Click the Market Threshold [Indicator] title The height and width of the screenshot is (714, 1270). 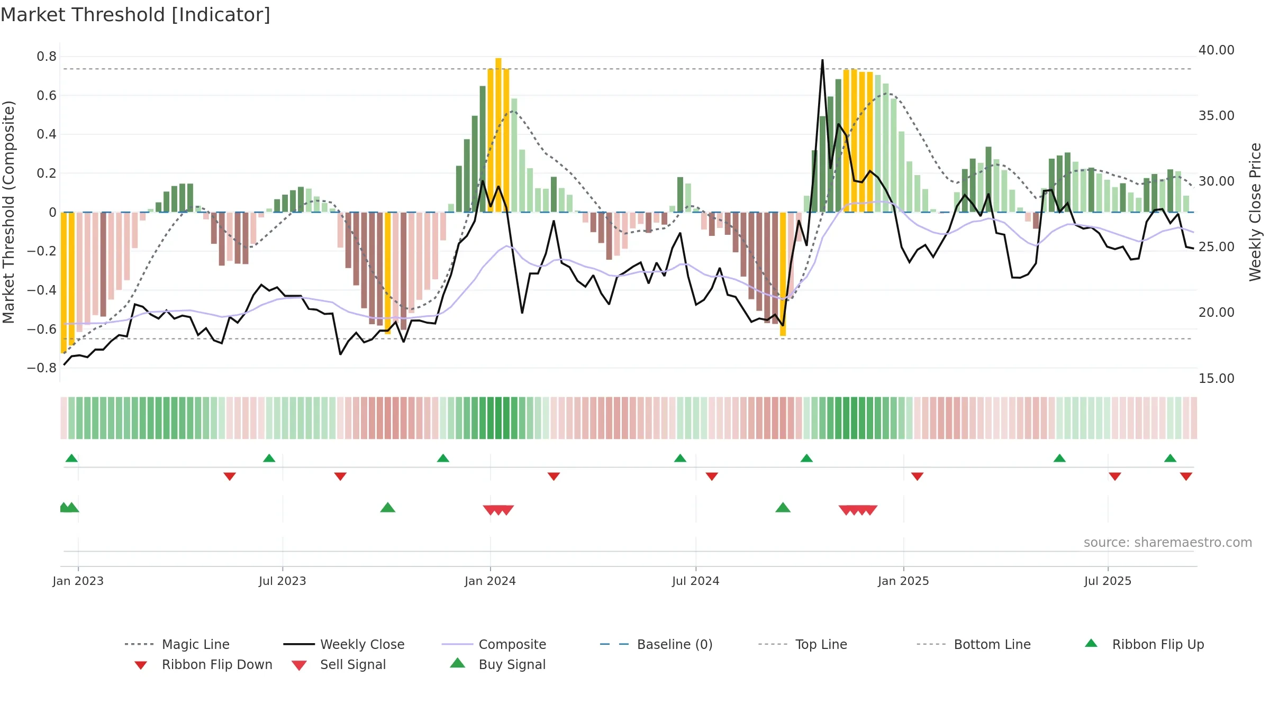pyautogui.click(x=135, y=15)
